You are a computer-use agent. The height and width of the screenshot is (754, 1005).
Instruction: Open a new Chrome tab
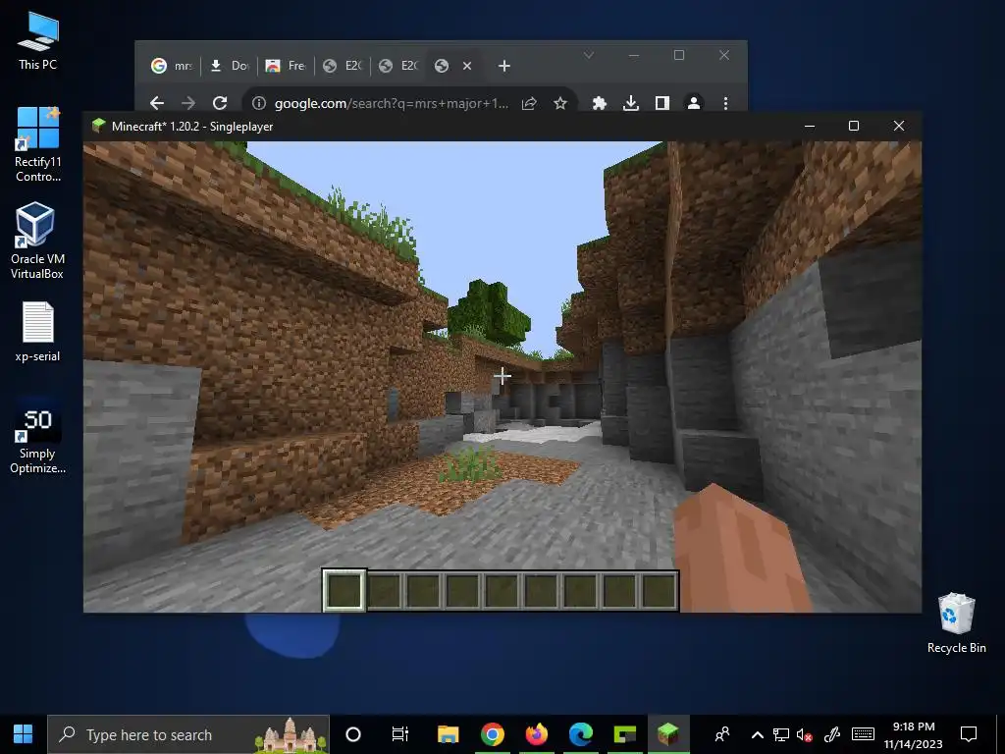(504, 66)
